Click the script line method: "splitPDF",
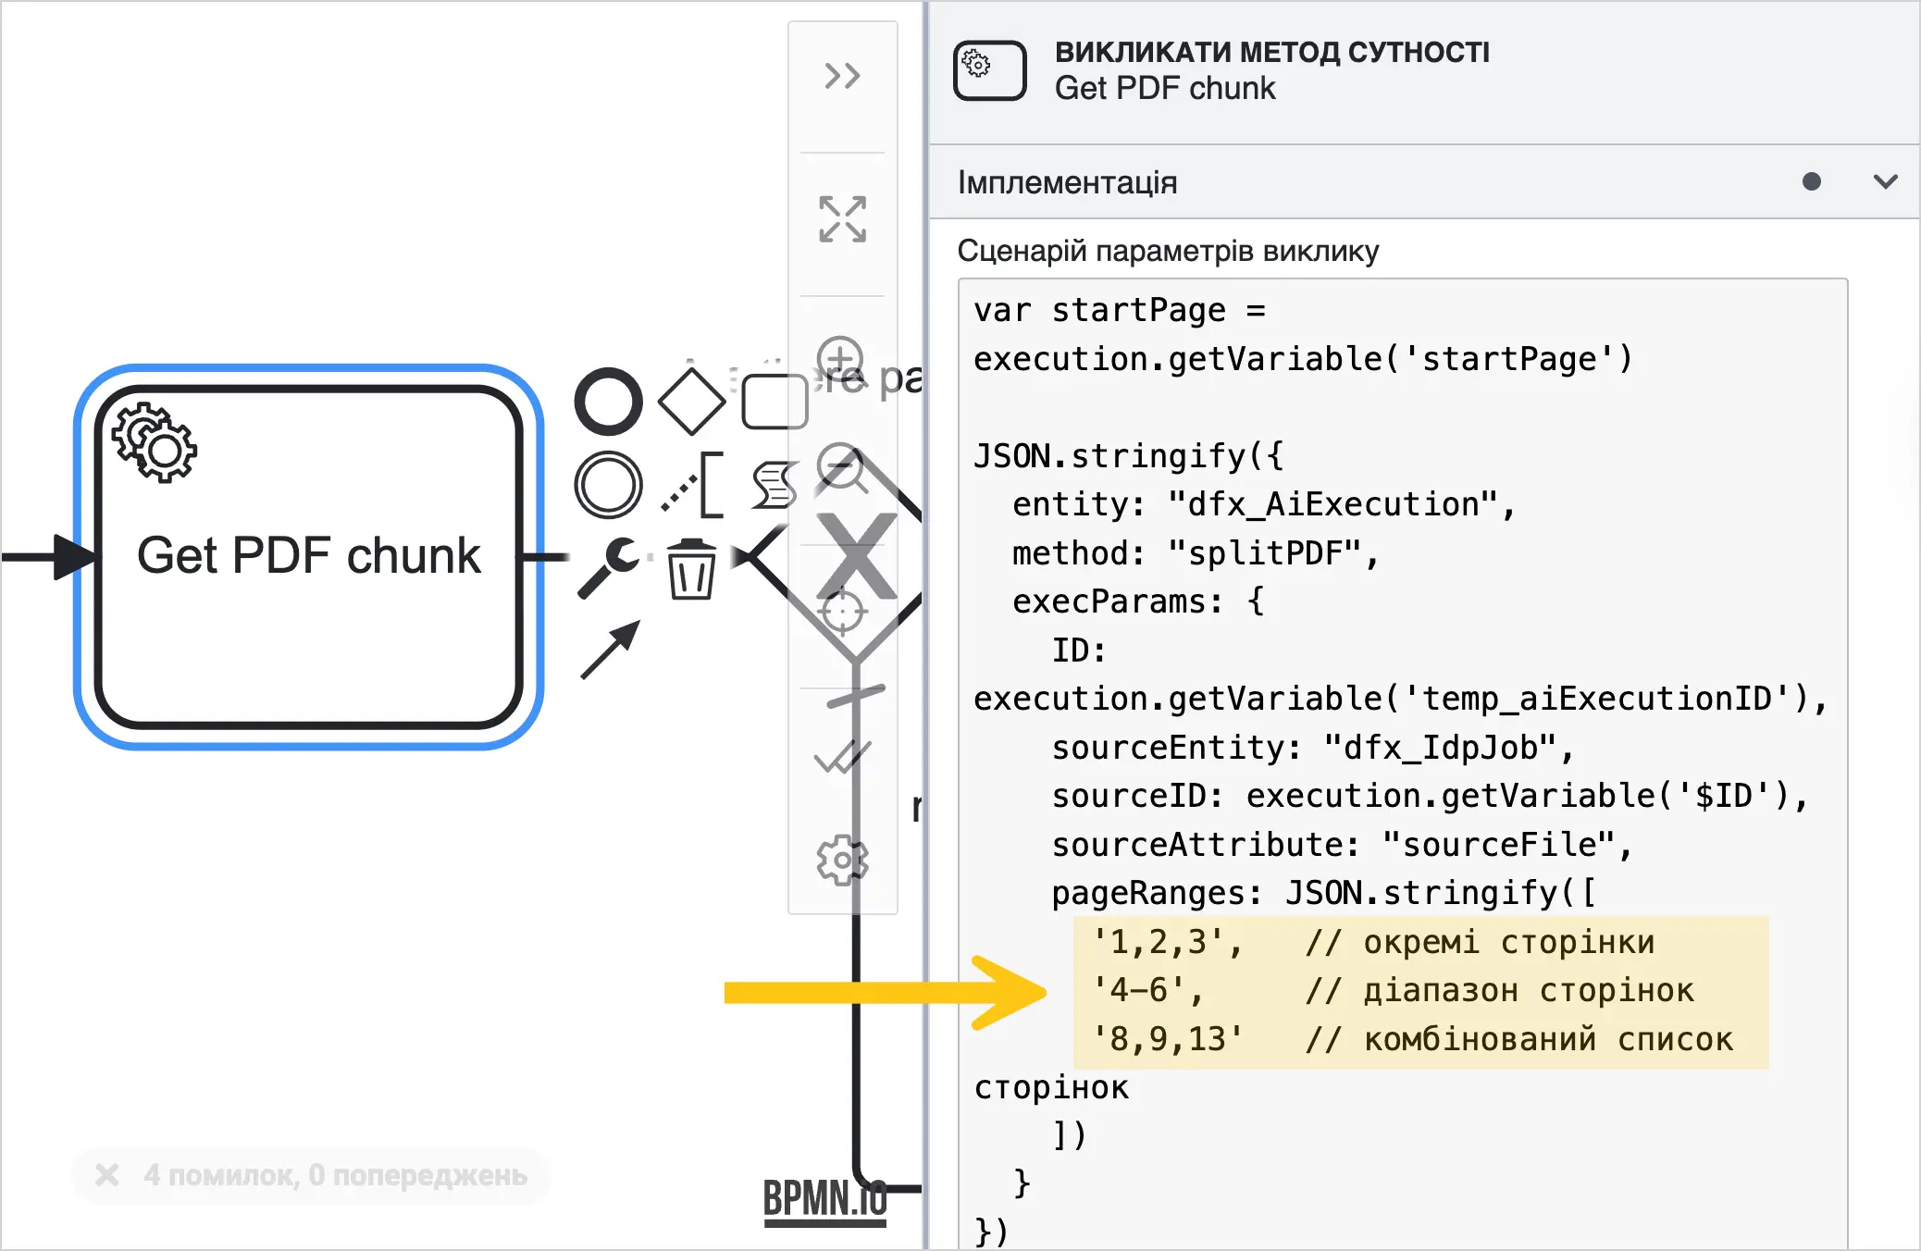This screenshot has height=1251, width=1921. (x=1196, y=553)
